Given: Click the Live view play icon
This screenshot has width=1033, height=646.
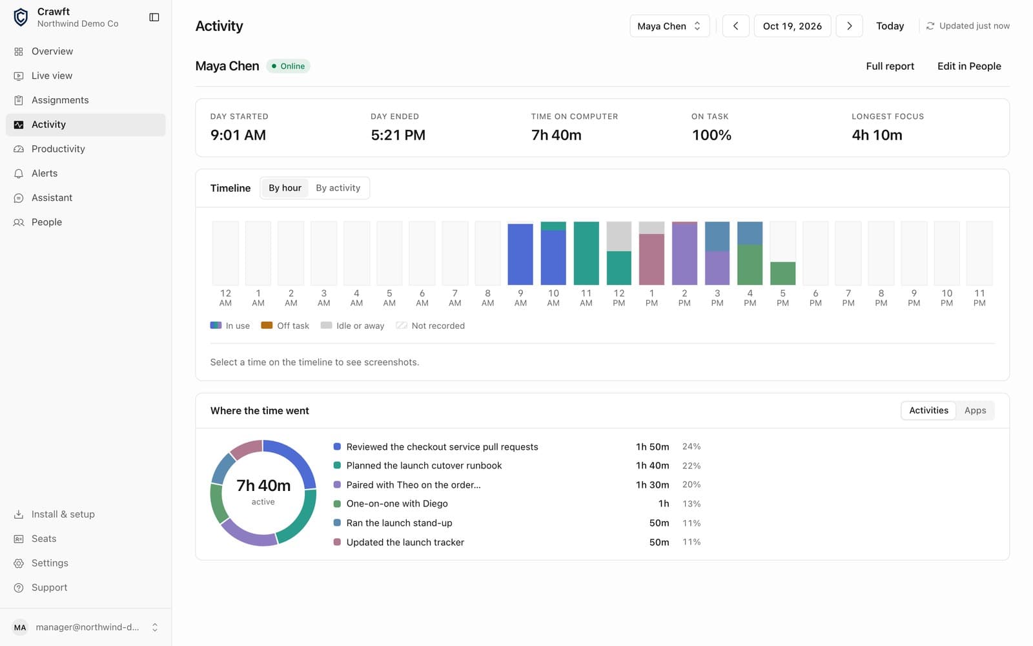Looking at the screenshot, I should point(19,76).
